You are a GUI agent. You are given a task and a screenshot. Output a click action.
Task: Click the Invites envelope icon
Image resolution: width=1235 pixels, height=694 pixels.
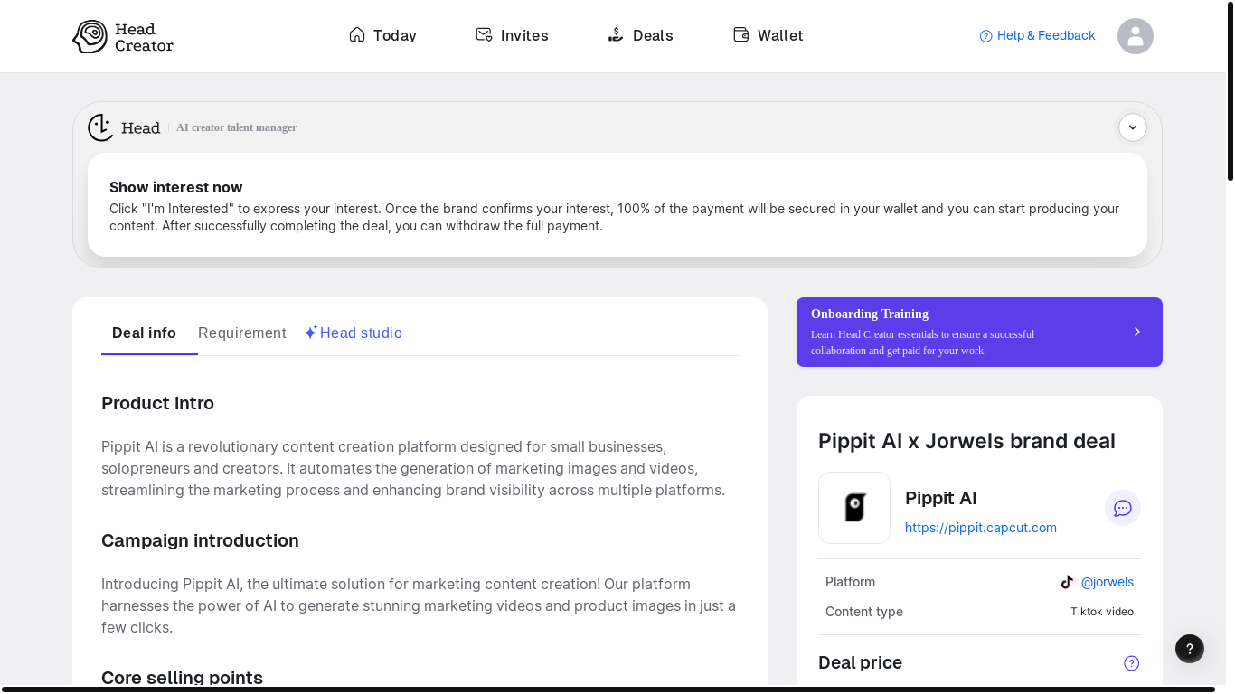pos(484,34)
